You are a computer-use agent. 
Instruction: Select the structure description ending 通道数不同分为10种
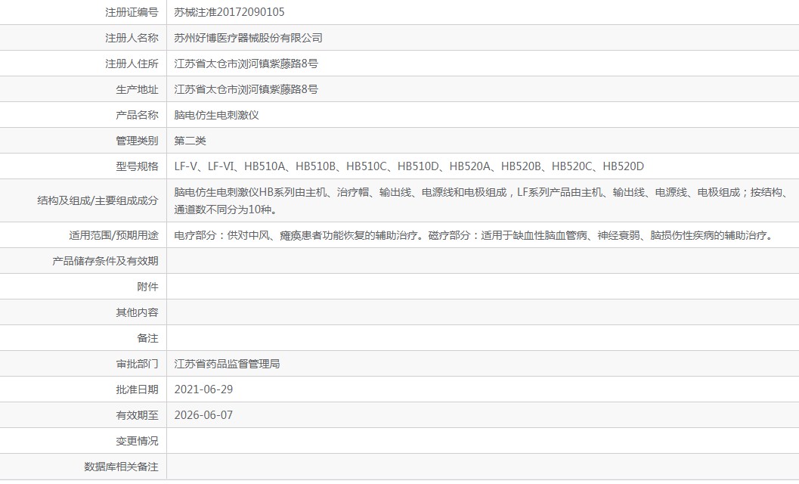coord(483,200)
